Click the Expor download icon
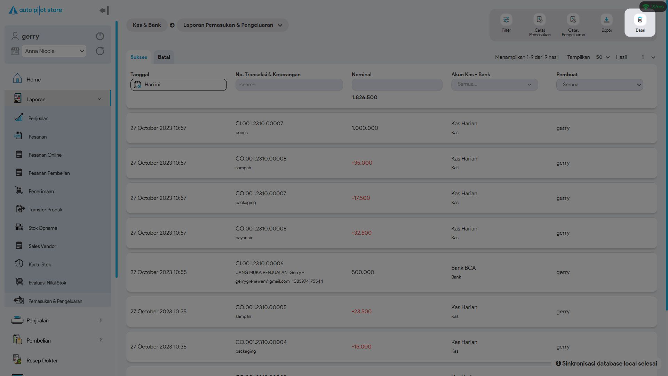This screenshot has height=376, width=668. (x=606, y=20)
